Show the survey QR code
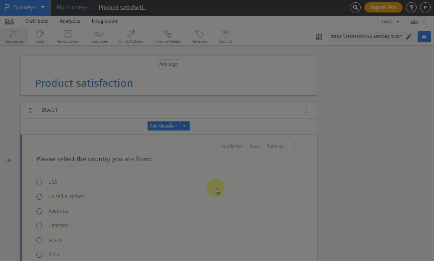Image resolution: width=434 pixels, height=261 pixels. tap(319, 36)
